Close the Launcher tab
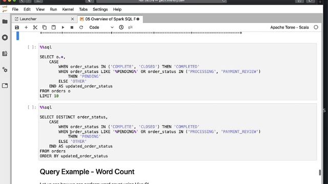This screenshot has width=328, height=184. tap(72, 19)
